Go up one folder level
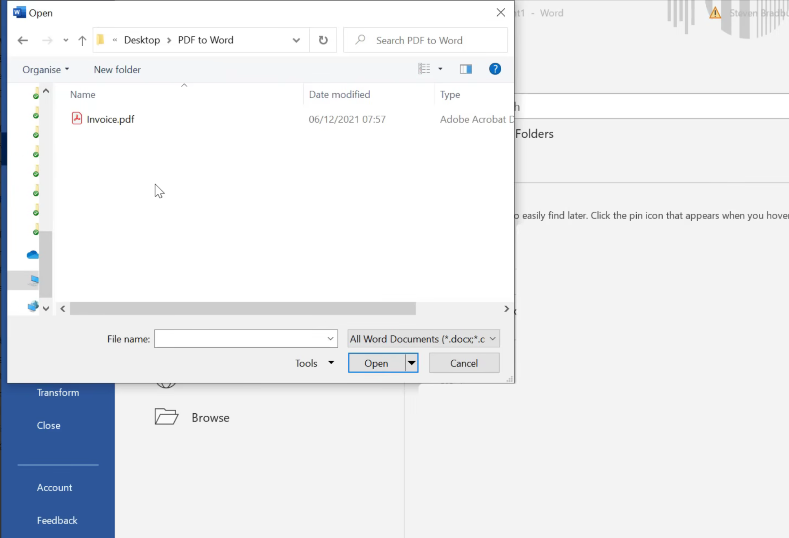Screen dimensions: 789x538 pyautogui.click(x=82, y=40)
